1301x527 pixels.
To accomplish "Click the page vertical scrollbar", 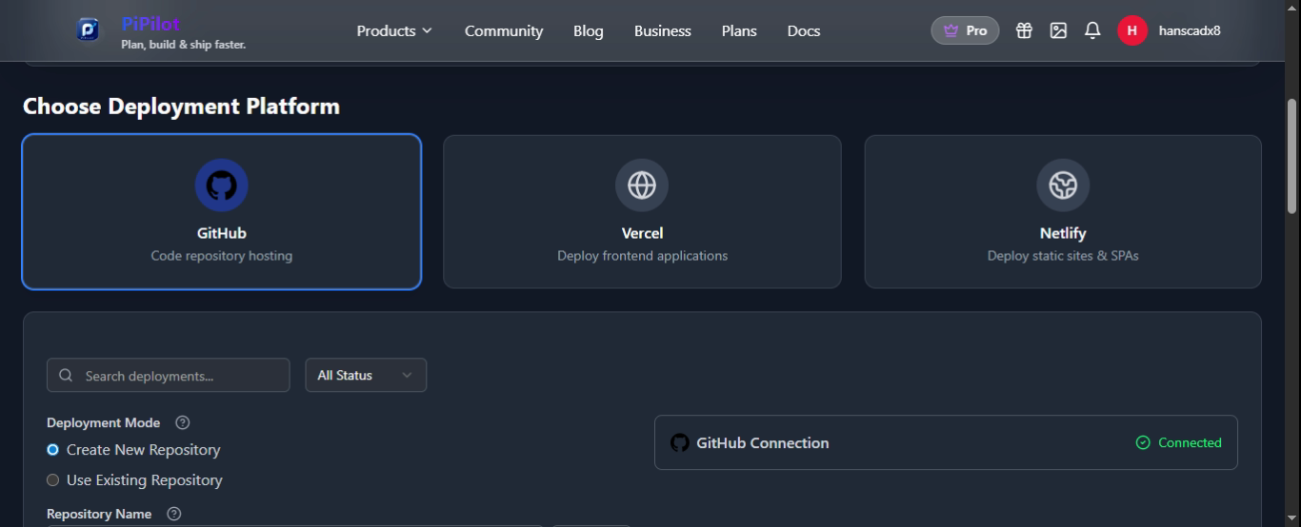I will click(x=1292, y=157).
